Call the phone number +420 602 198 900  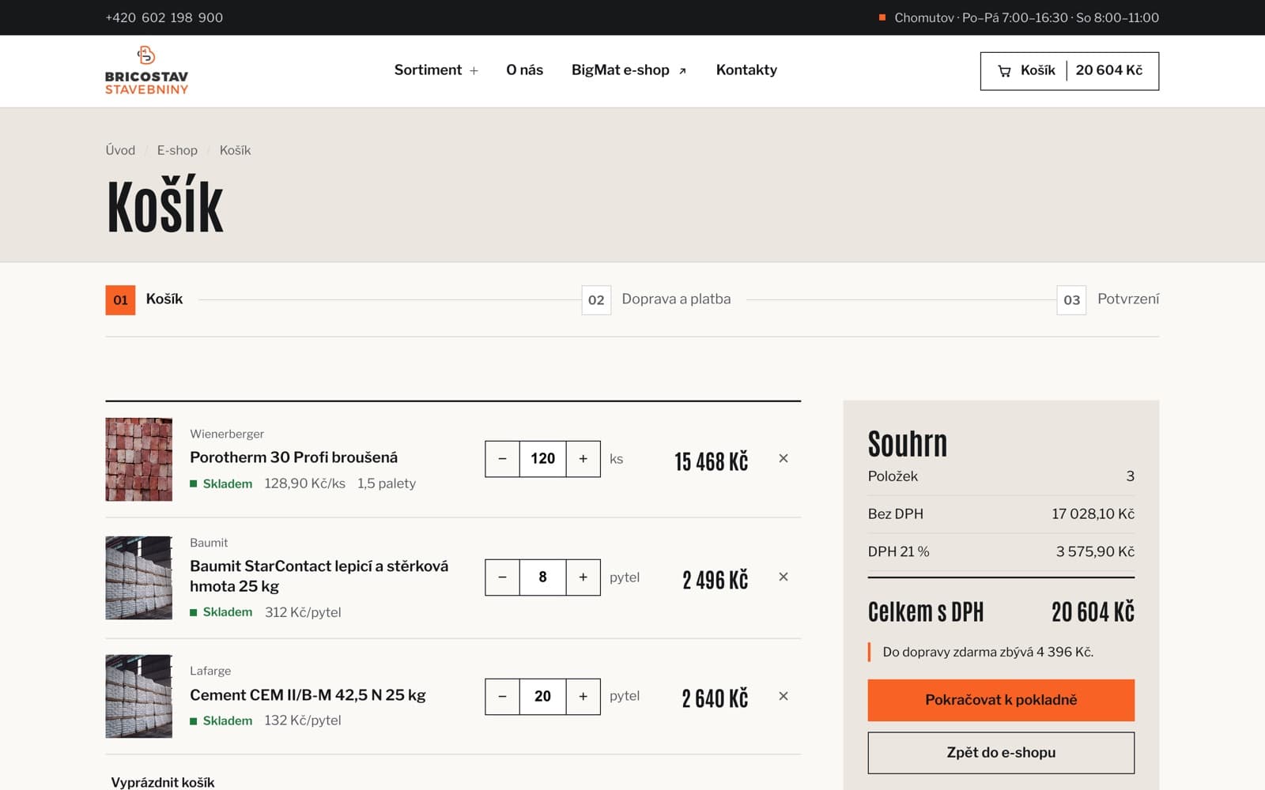(x=164, y=17)
